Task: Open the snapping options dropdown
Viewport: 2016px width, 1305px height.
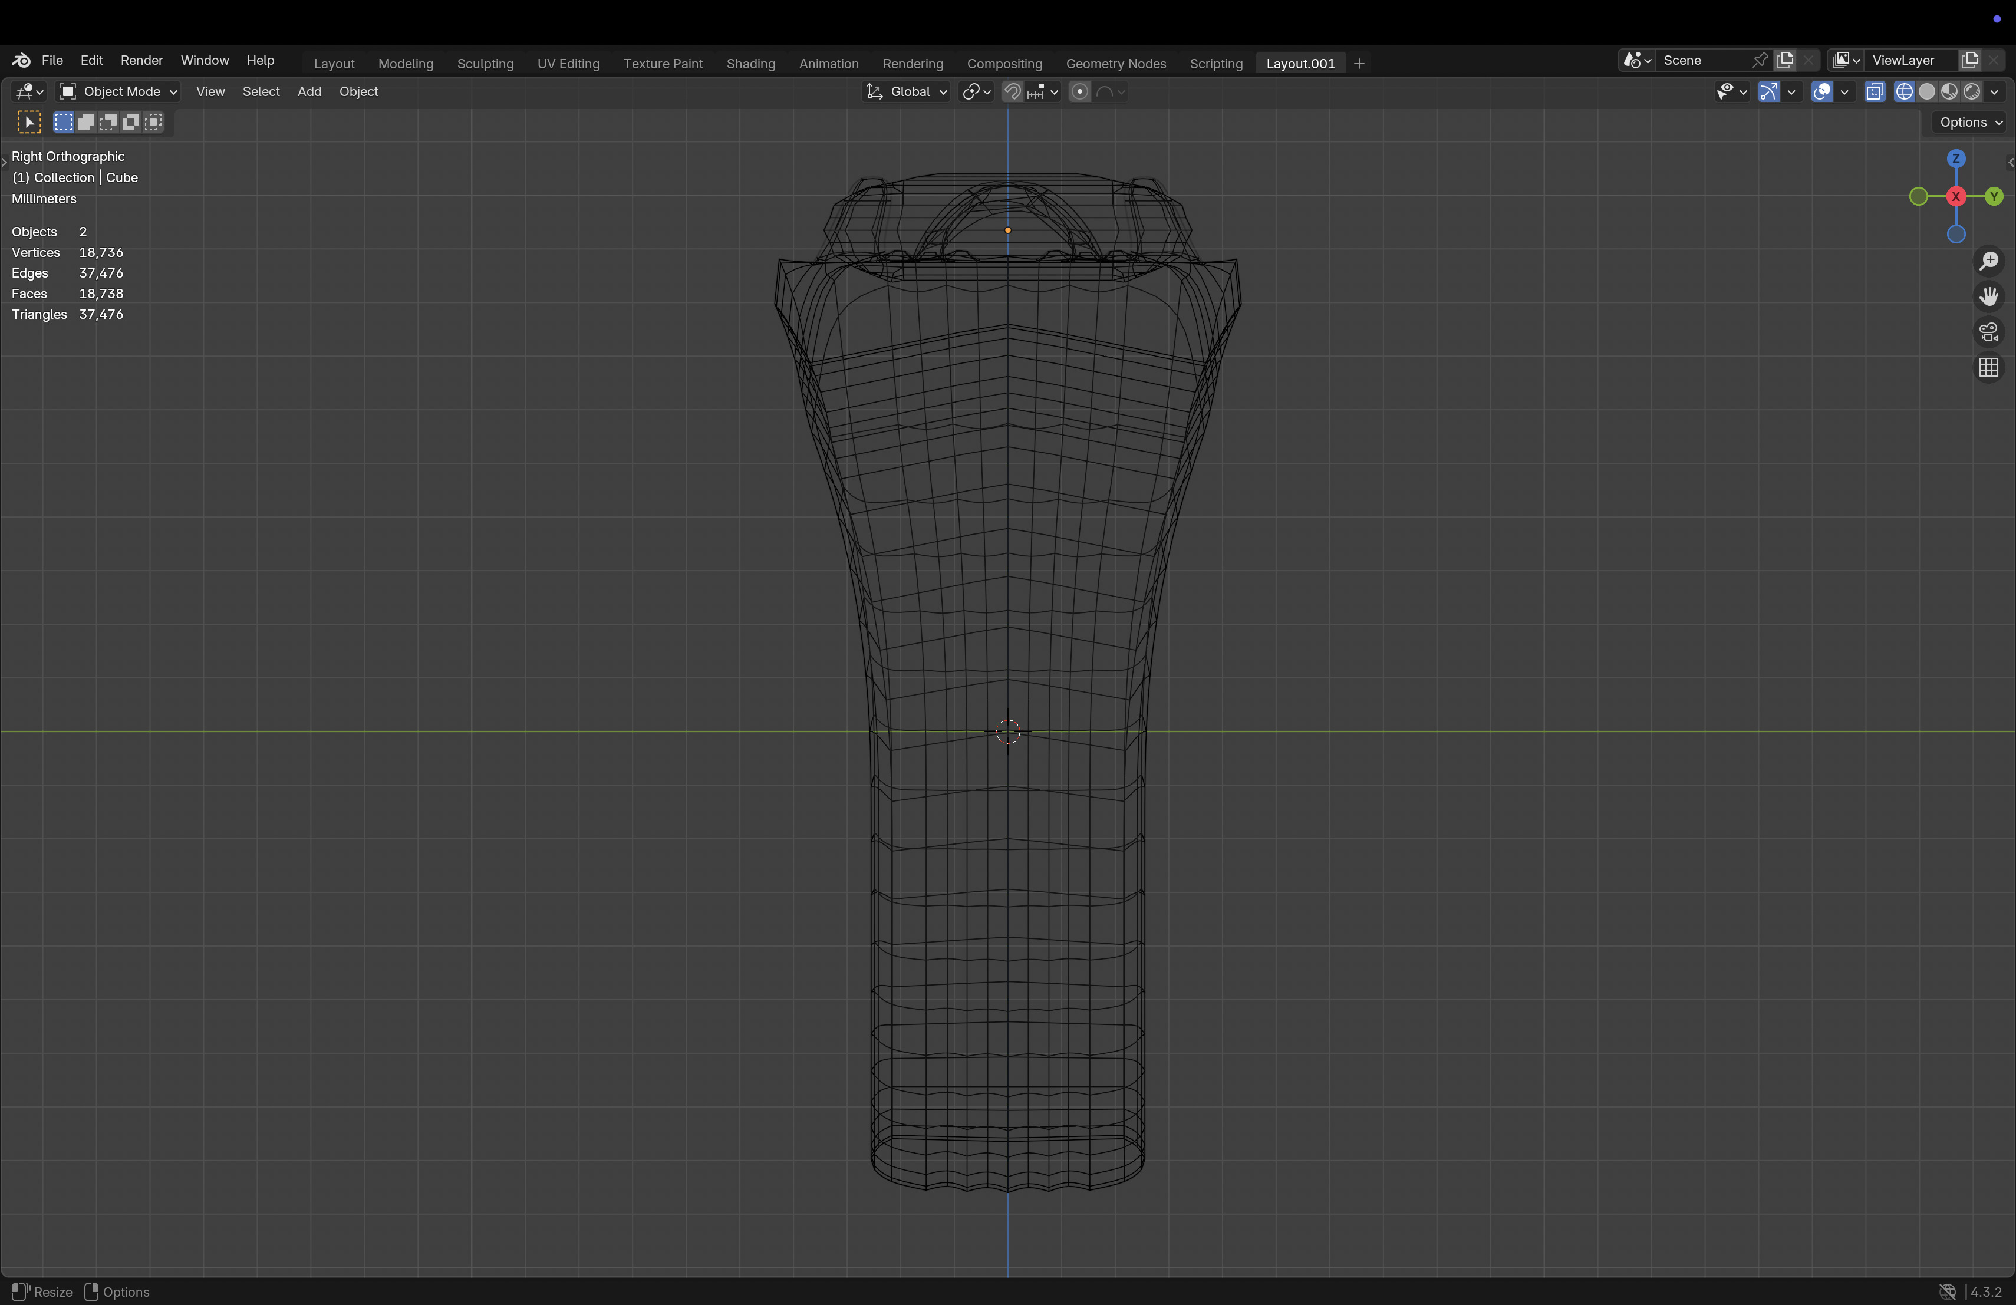Action: pos(1043,91)
